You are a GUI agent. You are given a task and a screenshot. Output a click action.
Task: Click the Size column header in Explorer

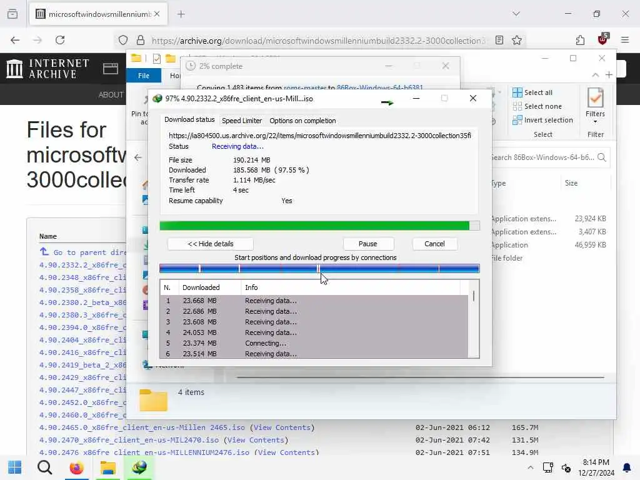[x=571, y=183]
